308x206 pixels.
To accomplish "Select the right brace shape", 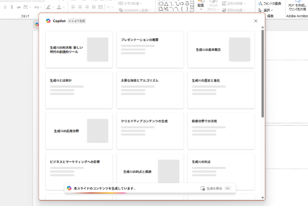I will tap(187, 9).
